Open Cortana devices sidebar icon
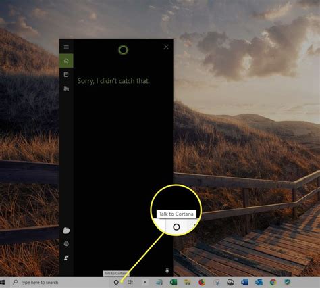 point(66,89)
